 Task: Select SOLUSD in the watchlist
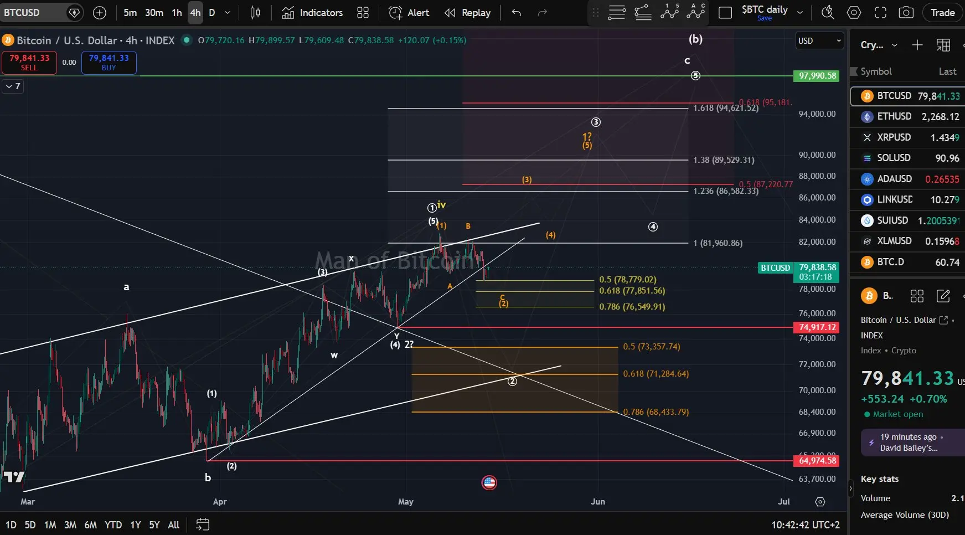[x=908, y=158]
